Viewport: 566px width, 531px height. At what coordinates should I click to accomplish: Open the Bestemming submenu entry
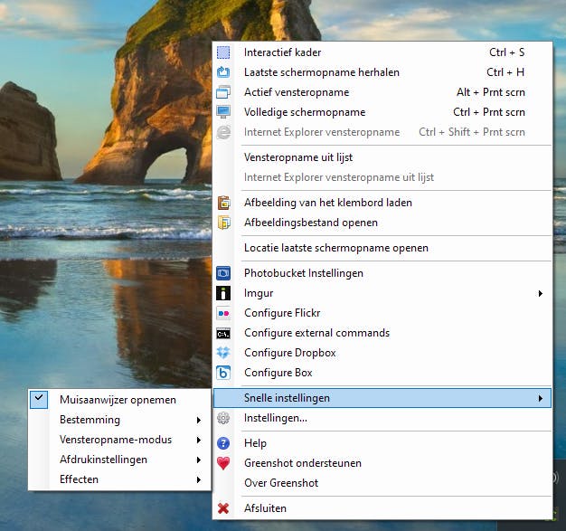point(119,420)
